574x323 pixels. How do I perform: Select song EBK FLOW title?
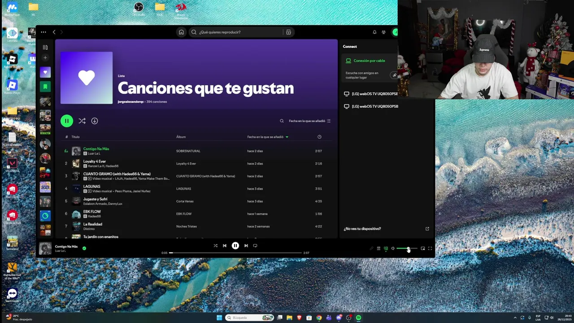92,211
